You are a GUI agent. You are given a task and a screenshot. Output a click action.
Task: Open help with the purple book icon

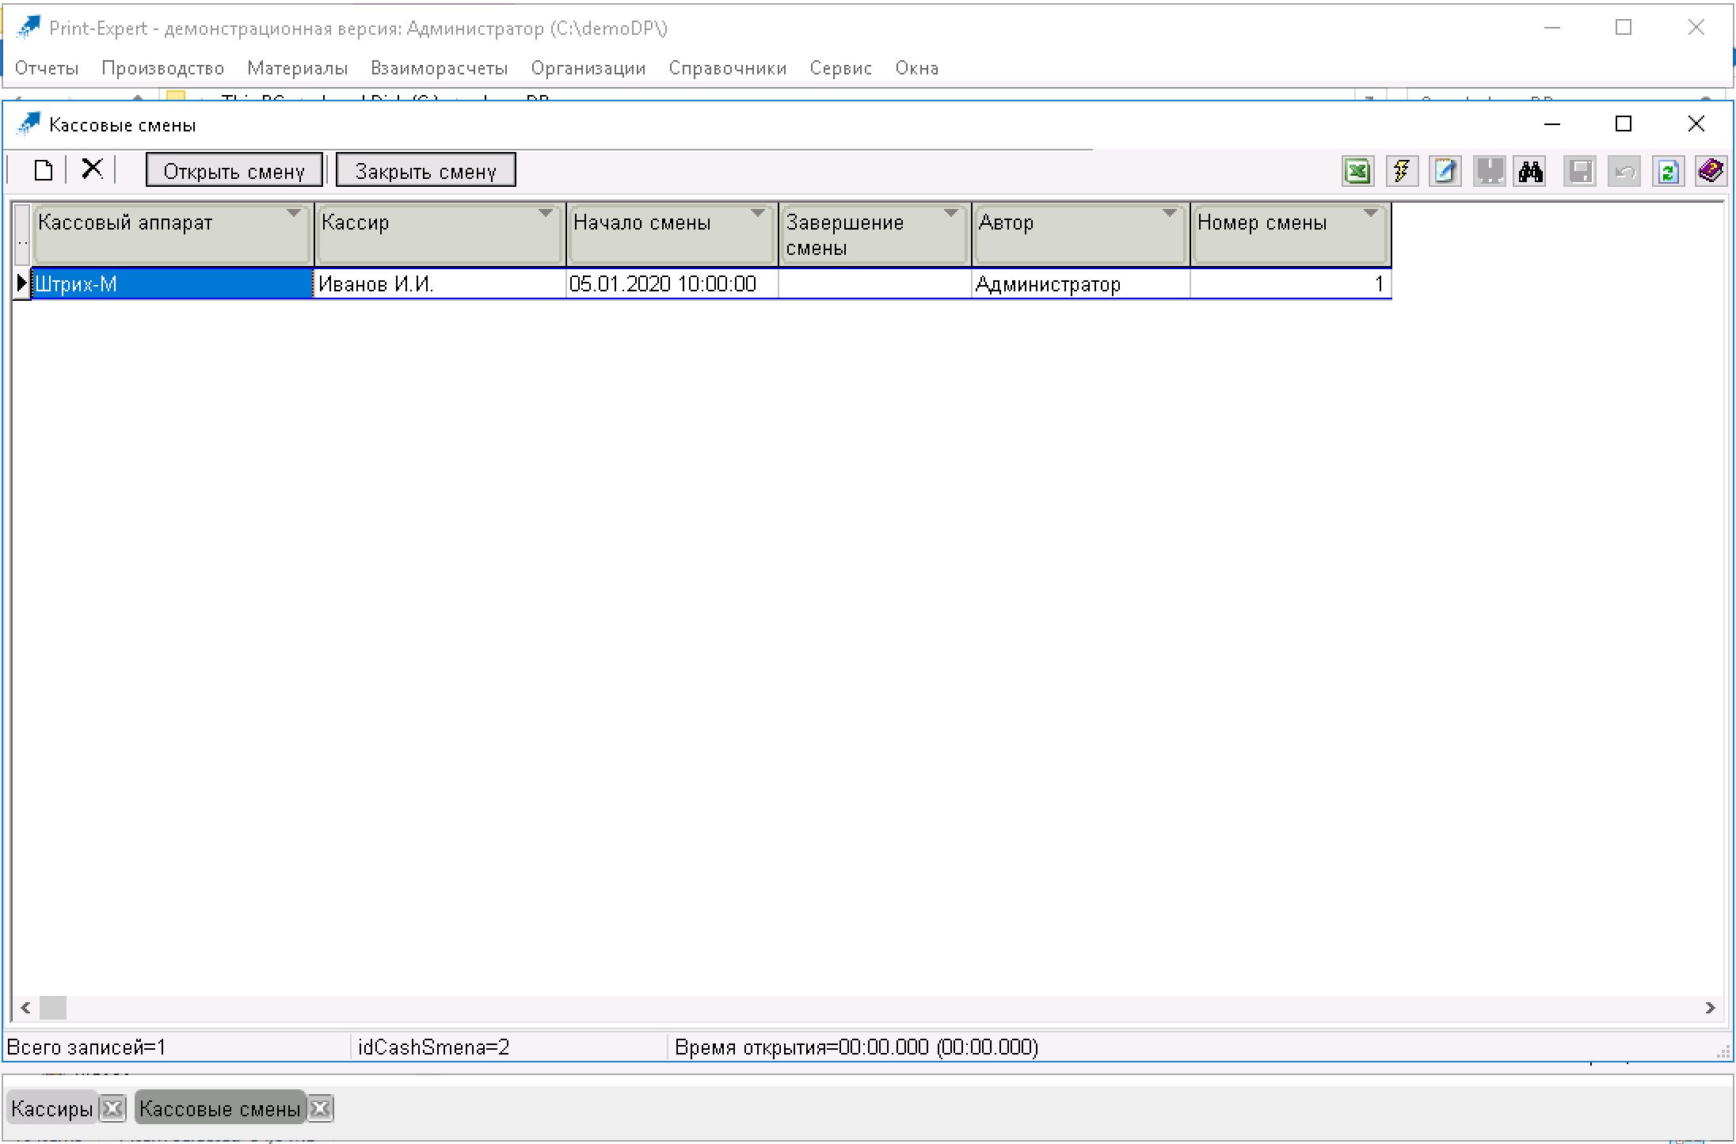pos(1711,171)
